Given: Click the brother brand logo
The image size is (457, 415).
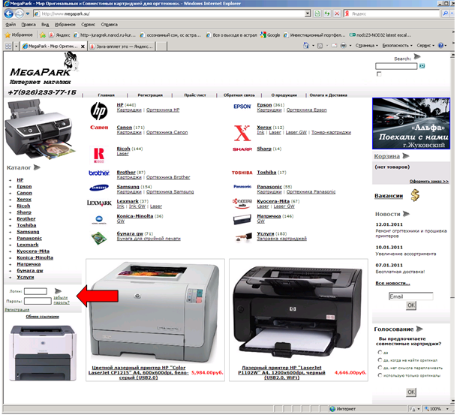Looking at the screenshot, I should point(99,173).
